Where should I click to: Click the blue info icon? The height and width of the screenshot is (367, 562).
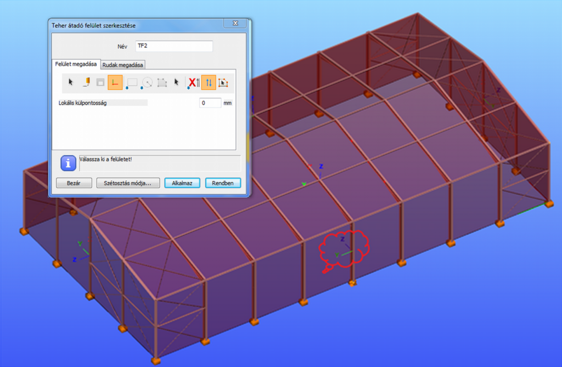68,163
